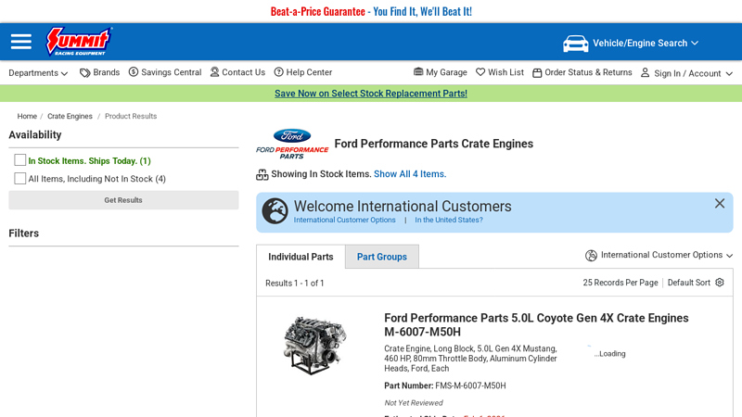Click the Ford Performance Parts logo
The image size is (742, 417).
[292, 144]
